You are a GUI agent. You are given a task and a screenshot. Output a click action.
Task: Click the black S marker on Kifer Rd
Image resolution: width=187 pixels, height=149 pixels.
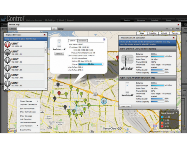pos(65,108)
